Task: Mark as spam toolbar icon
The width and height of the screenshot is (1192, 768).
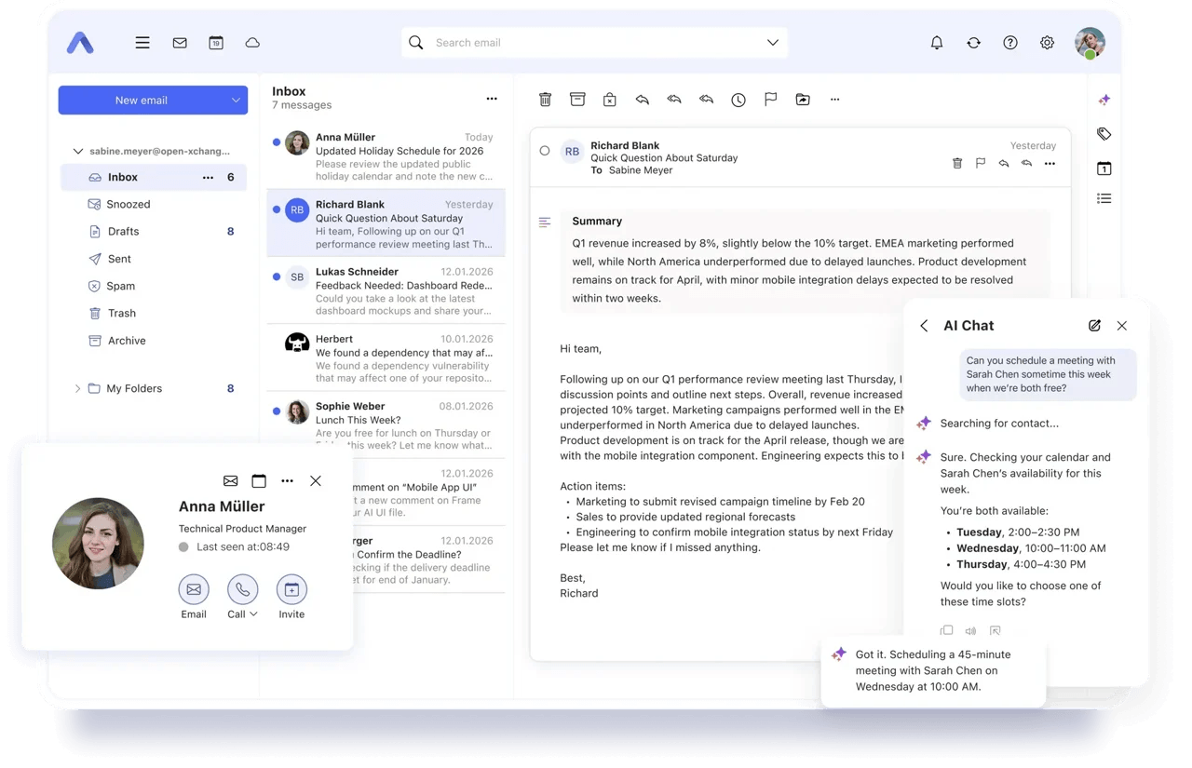Action: coord(610,100)
